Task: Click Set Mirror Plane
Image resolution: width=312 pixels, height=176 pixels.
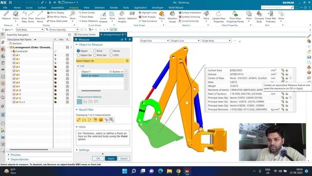Action: click(57, 17)
